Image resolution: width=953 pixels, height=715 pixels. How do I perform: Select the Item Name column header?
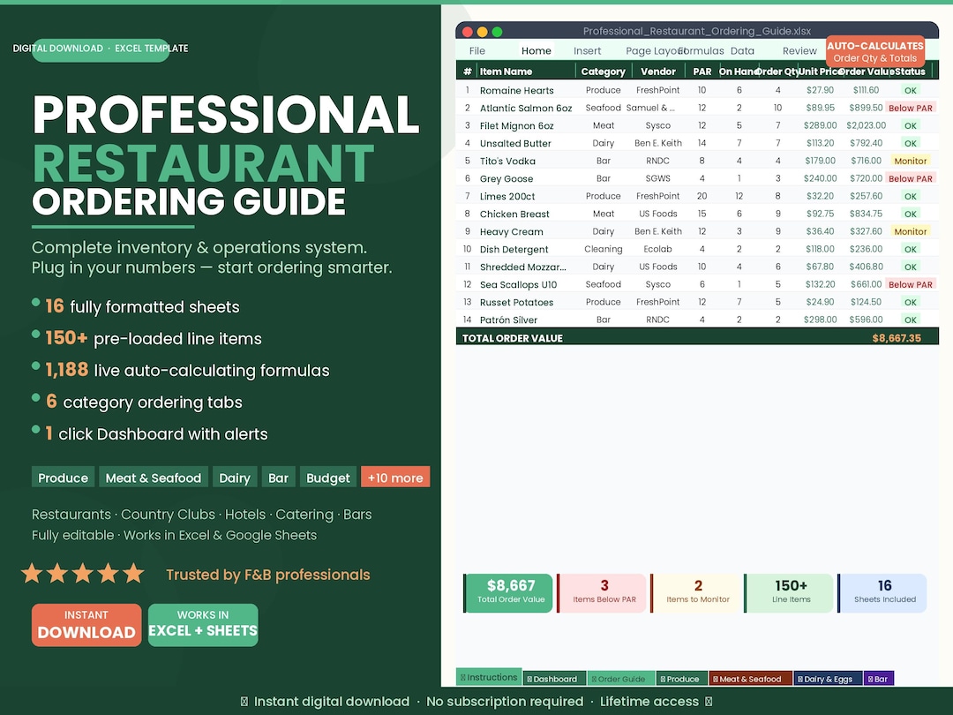pos(506,71)
